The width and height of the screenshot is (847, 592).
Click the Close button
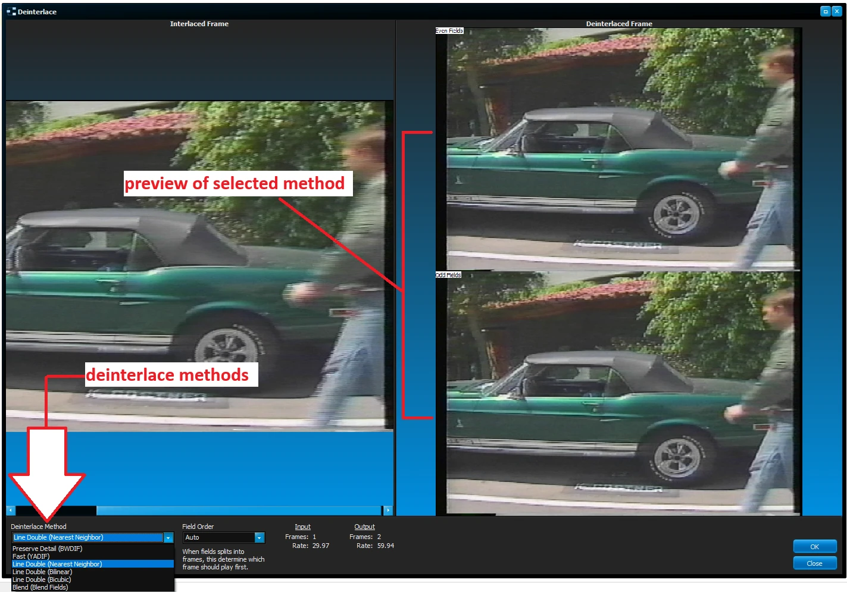pos(814,563)
